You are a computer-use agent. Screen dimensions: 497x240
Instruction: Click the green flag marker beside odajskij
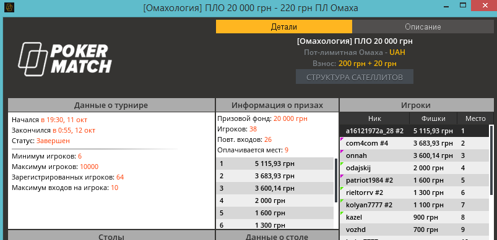click(342, 163)
